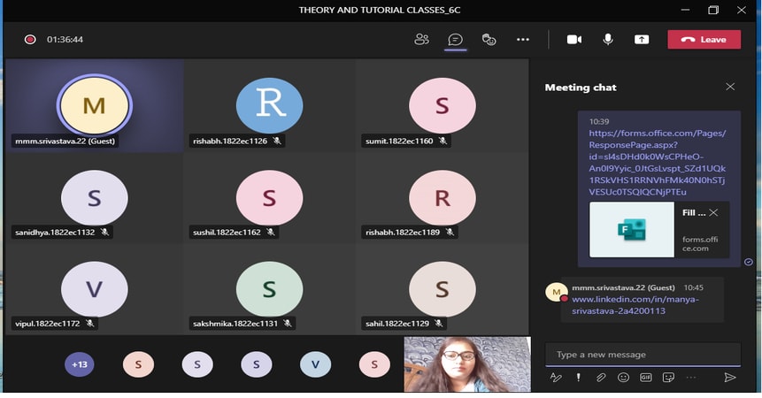Attach a file to the chat message

click(x=600, y=378)
